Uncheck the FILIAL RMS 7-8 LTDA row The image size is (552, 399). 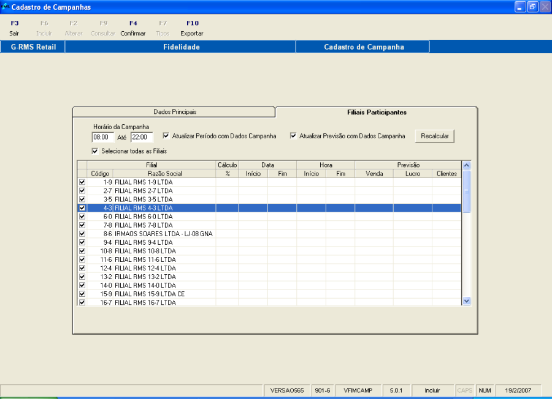[82, 225]
